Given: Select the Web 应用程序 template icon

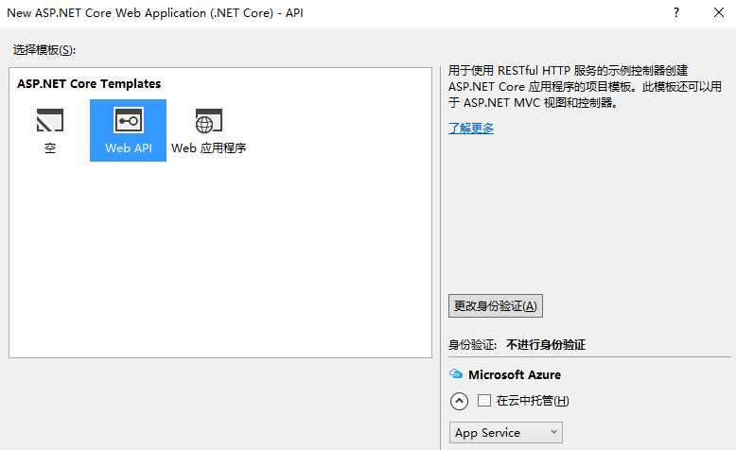Looking at the screenshot, I should [208, 121].
